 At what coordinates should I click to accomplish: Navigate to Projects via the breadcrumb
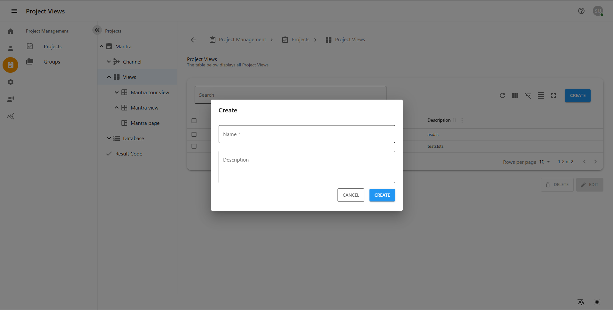(300, 39)
